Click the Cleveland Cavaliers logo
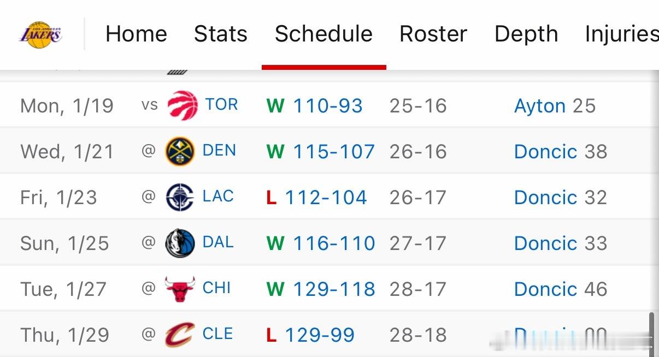The image size is (659, 357). pyautogui.click(x=180, y=335)
